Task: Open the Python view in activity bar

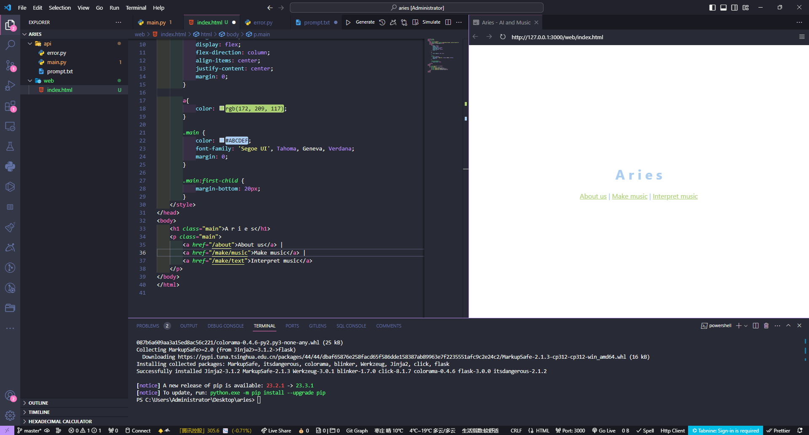Action: pyautogui.click(x=10, y=166)
